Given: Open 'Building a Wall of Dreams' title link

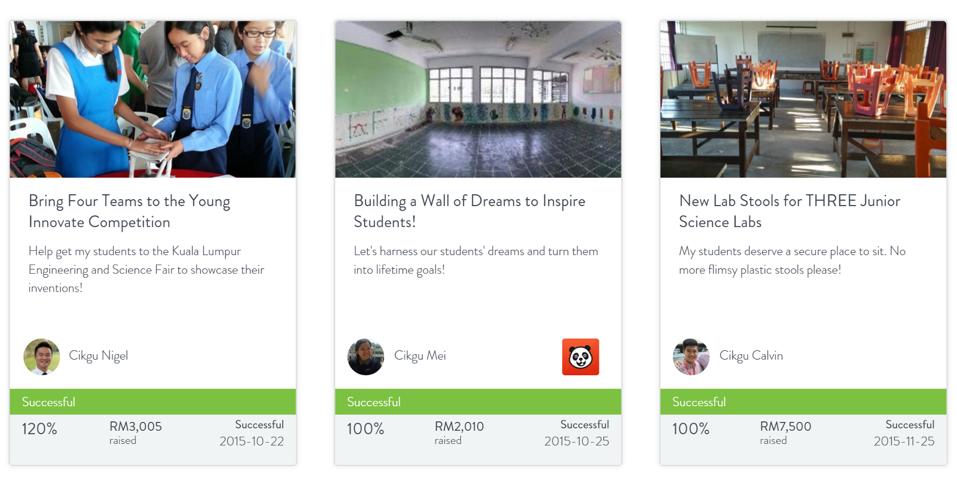Looking at the screenshot, I should pos(470,212).
